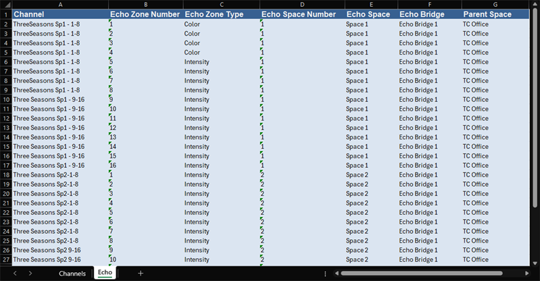Add a new sheet with plus button
Screen dimensions: 540x281
(141, 274)
